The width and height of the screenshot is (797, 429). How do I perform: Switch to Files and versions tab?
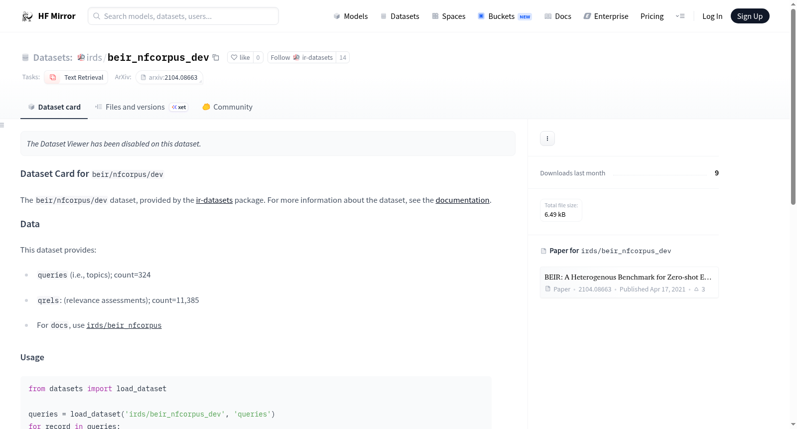[141, 107]
